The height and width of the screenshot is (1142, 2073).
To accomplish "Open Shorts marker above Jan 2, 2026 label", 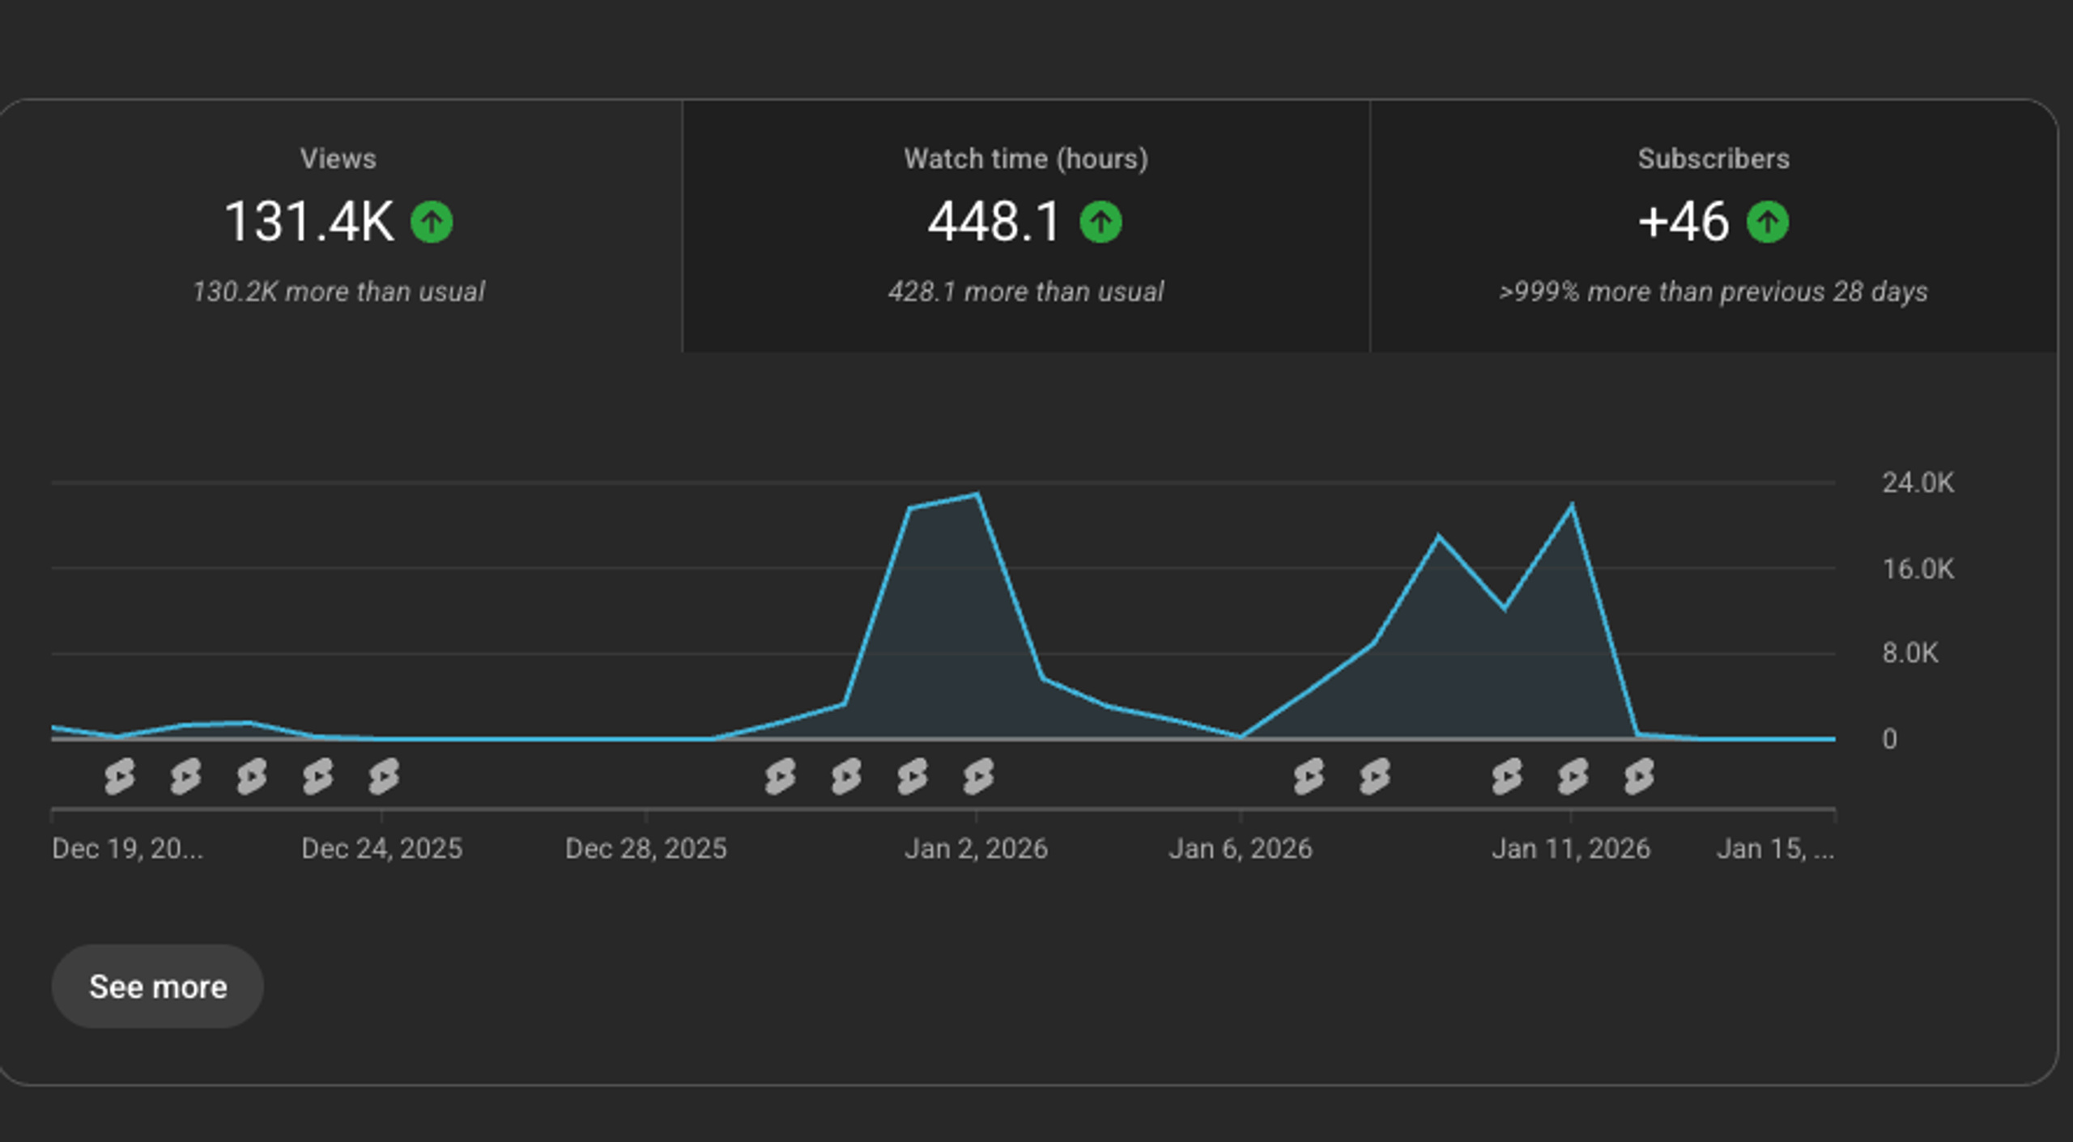I will 979,776.
